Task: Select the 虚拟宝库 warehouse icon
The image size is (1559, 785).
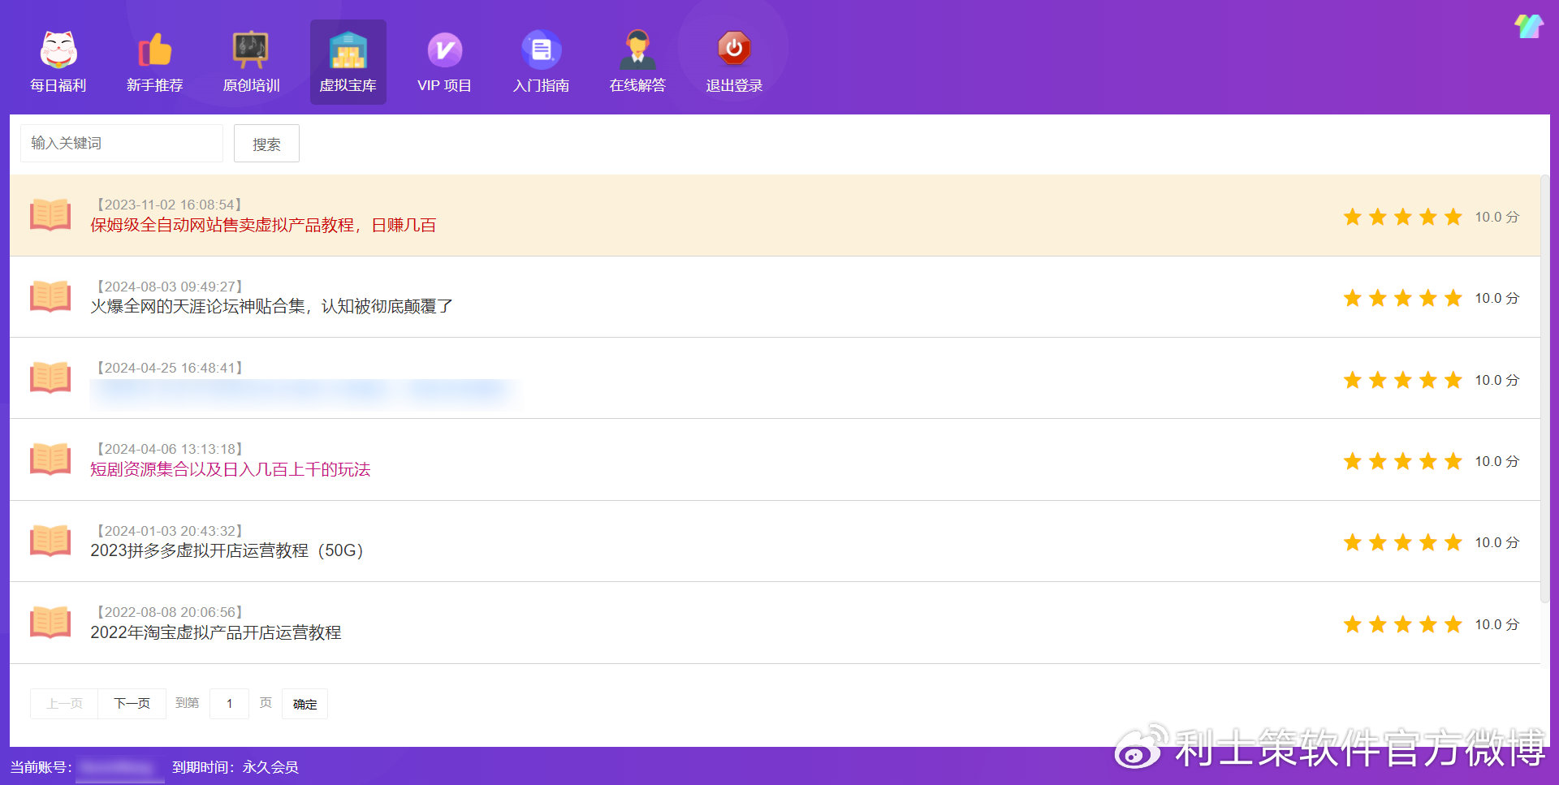Action: [348, 50]
